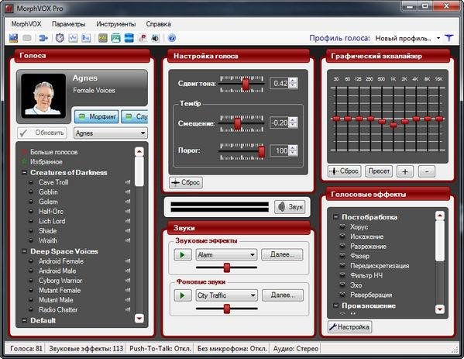Collapse the Creatures of Darkness group
This screenshot has width=464, height=359.
pos(25,172)
